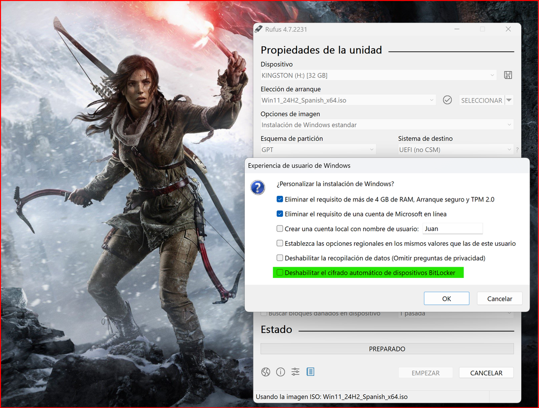Click the EMPEZAR button
Viewport: 539px width, 408px height.
click(x=426, y=373)
